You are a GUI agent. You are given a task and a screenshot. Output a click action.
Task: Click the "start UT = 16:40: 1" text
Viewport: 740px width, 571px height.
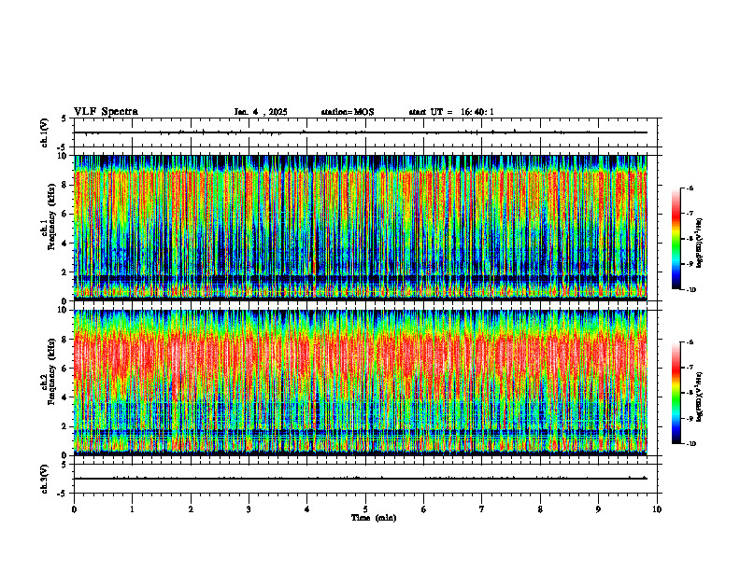click(451, 112)
